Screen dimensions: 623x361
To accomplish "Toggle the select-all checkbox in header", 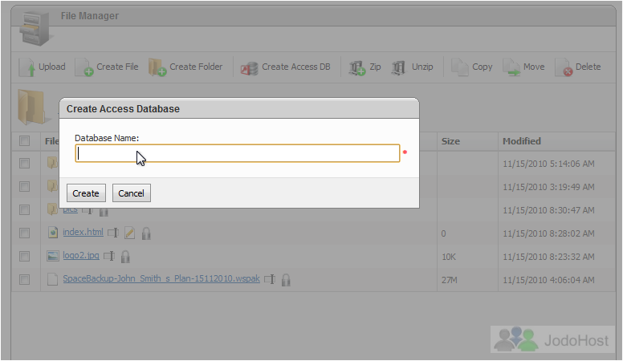I will click(x=25, y=140).
